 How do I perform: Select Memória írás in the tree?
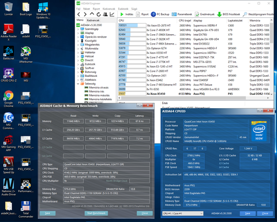[96, 91]
